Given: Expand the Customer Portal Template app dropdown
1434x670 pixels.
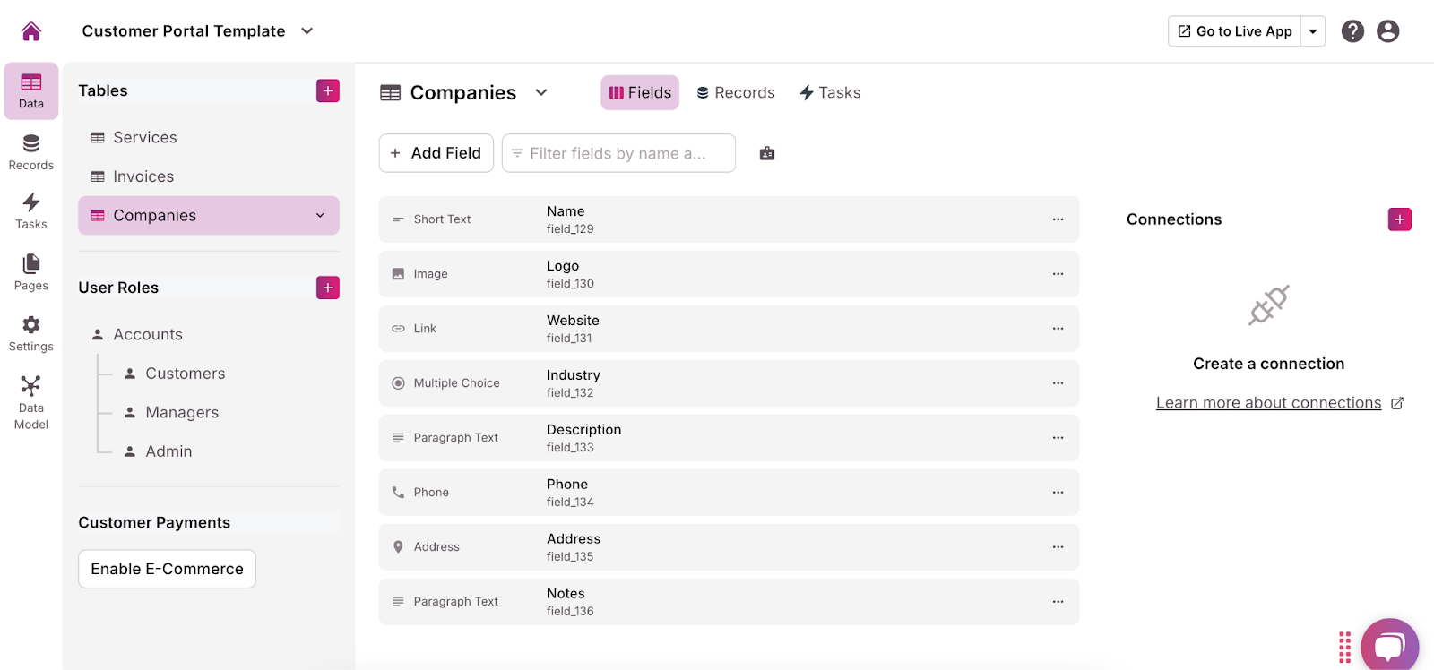Looking at the screenshot, I should point(307,31).
